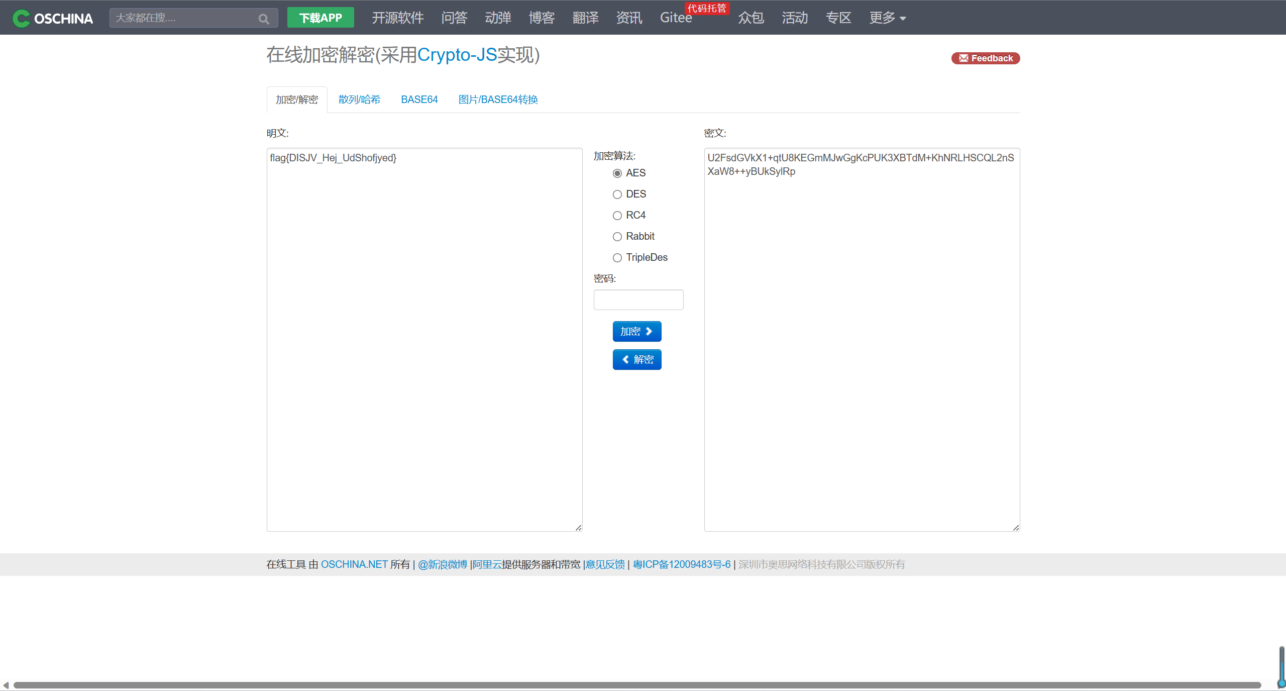The image size is (1286, 691).
Task: Click the horizontal page scrollbar
Action: click(637, 685)
